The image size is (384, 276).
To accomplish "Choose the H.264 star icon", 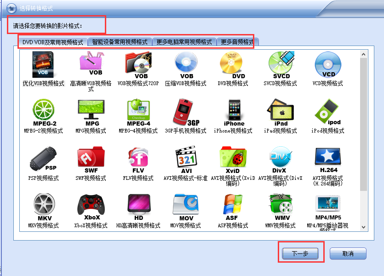I will [x=328, y=160].
